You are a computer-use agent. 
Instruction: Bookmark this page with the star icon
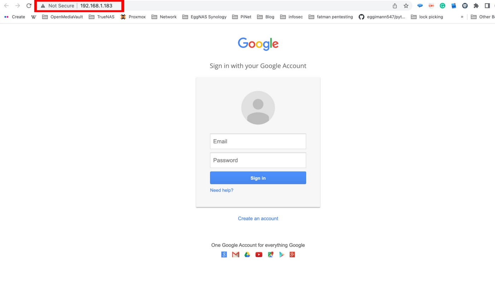point(406,6)
